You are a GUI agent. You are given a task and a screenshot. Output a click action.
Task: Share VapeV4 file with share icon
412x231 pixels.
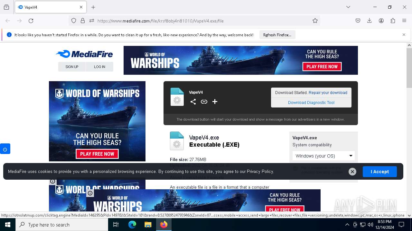[193, 102]
